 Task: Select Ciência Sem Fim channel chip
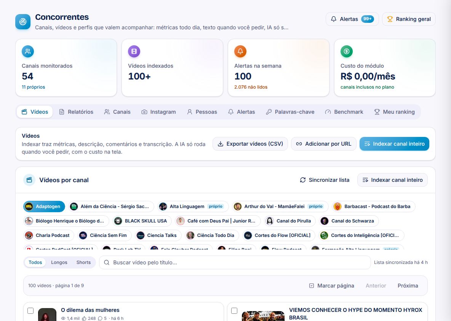(x=104, y=235)
